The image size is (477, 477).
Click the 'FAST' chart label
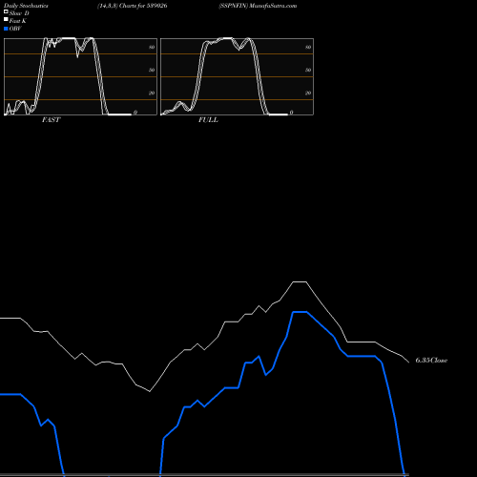[51, 120]
